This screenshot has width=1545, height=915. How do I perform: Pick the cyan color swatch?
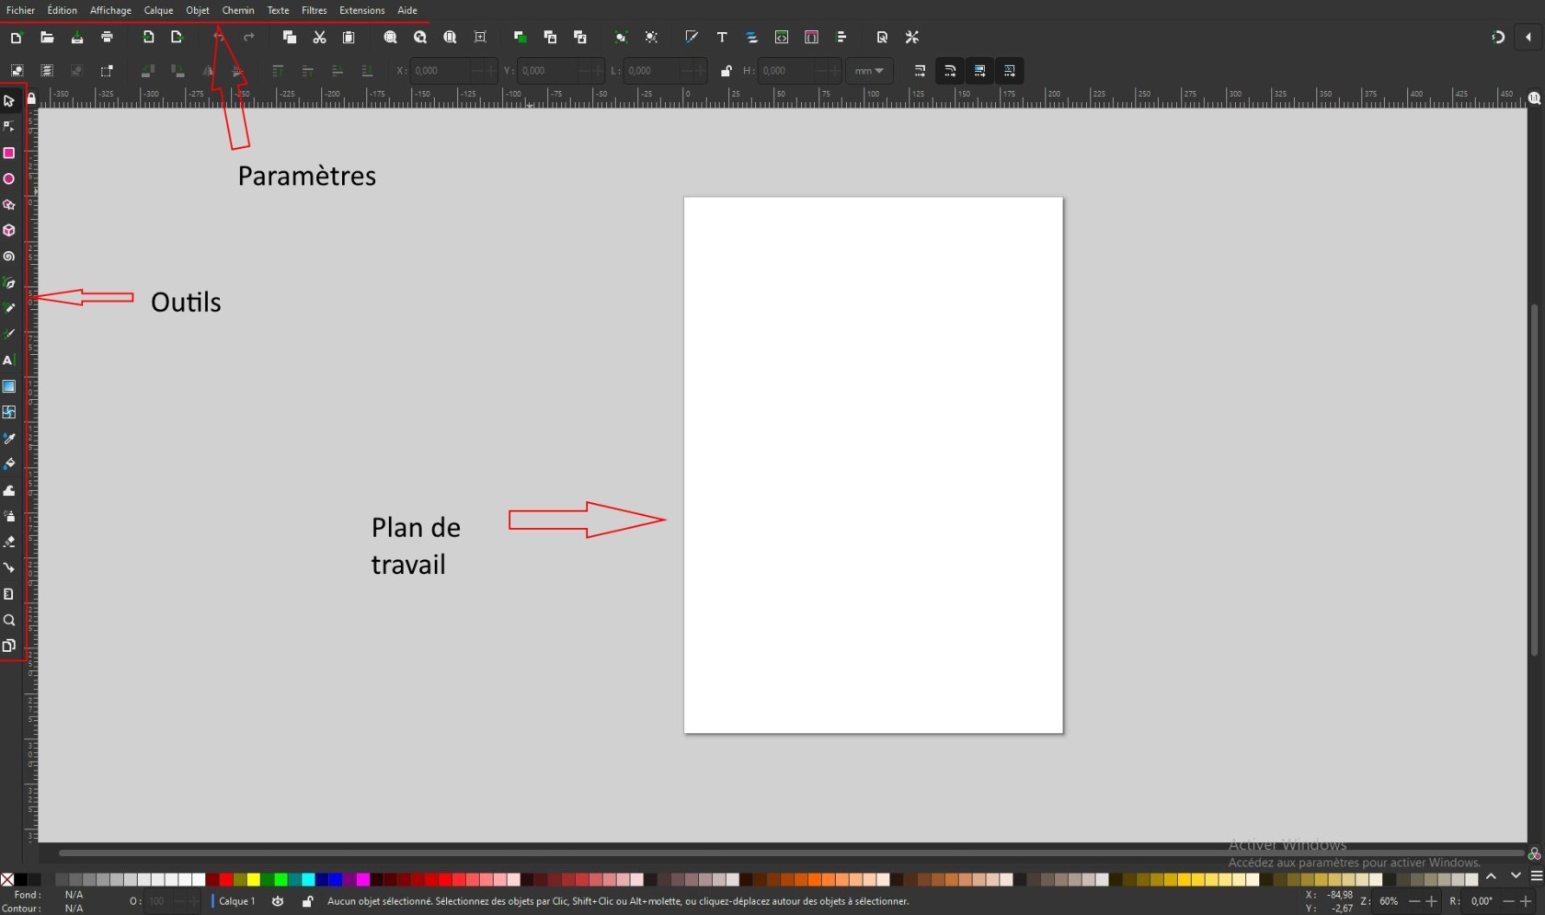308,879
